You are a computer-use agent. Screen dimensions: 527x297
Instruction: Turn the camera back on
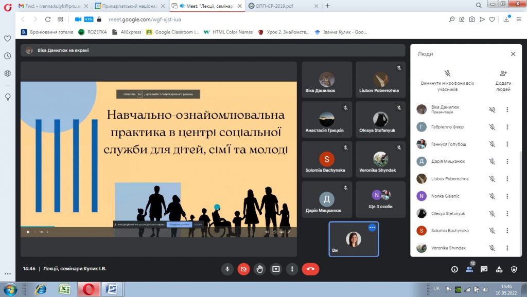(x=243, y=269)
